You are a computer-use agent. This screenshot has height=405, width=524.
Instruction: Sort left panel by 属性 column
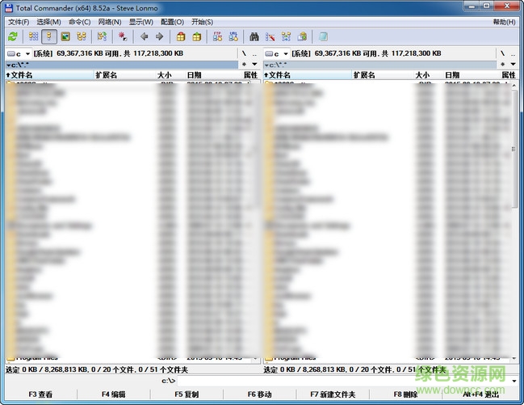click(251, 75)
